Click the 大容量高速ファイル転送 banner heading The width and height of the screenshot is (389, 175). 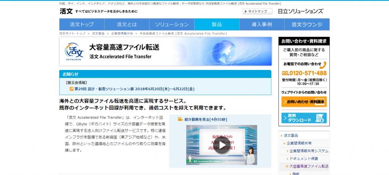tap(124, 47)
